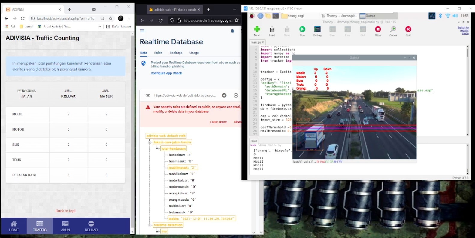Click the plus icon beside database URL
This screenshot has width=475, height=238.
pyautogui.click(x=224, y=96)
